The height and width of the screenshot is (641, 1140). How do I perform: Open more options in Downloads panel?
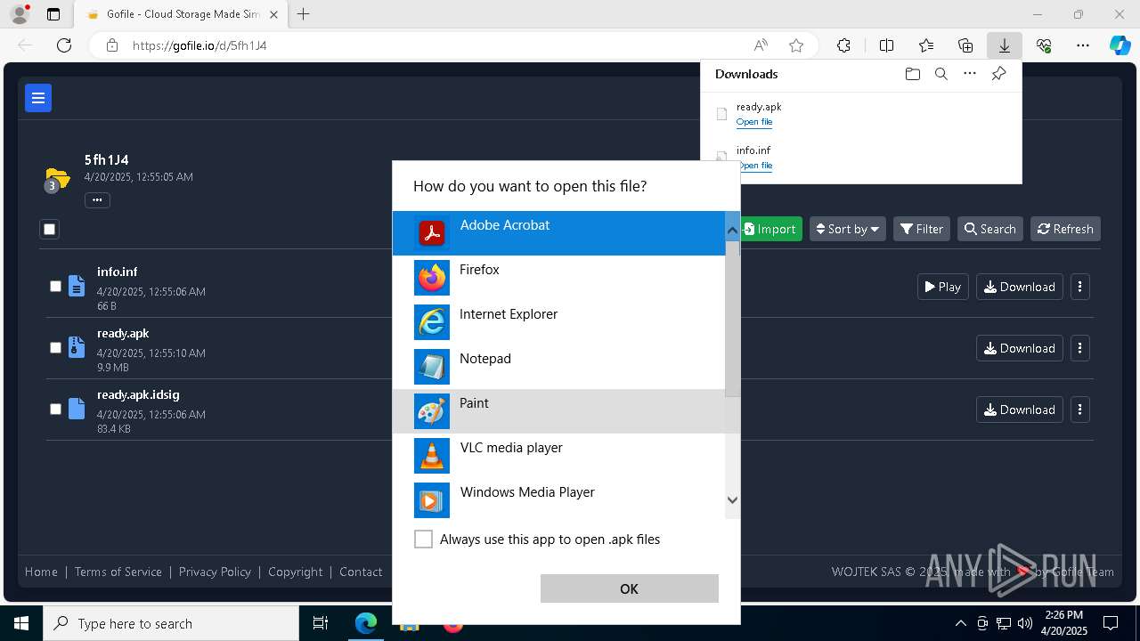tap(970, 74)
